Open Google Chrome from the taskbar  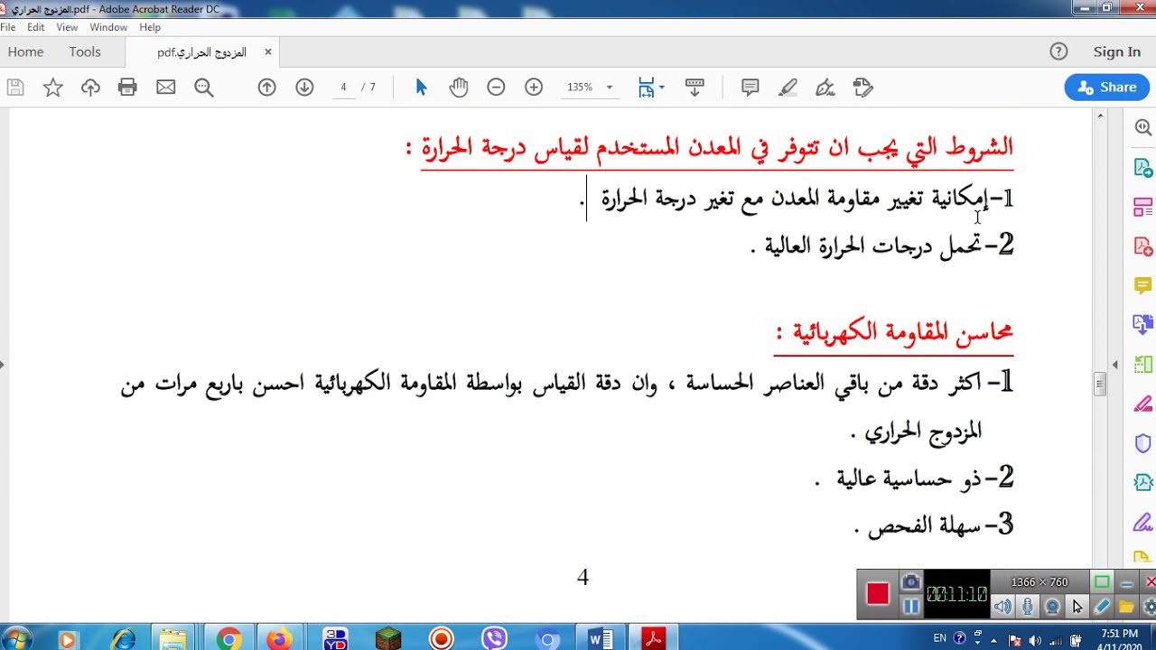point(228,639)
